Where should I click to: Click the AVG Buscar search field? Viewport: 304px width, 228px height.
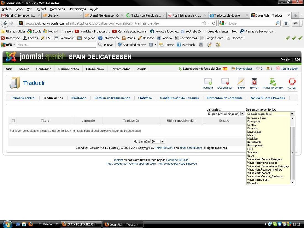point(56,45)
